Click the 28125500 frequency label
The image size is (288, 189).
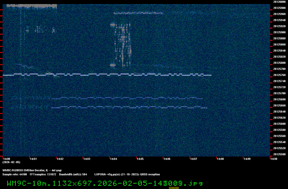pyautogui.click(x=279, y=154)
